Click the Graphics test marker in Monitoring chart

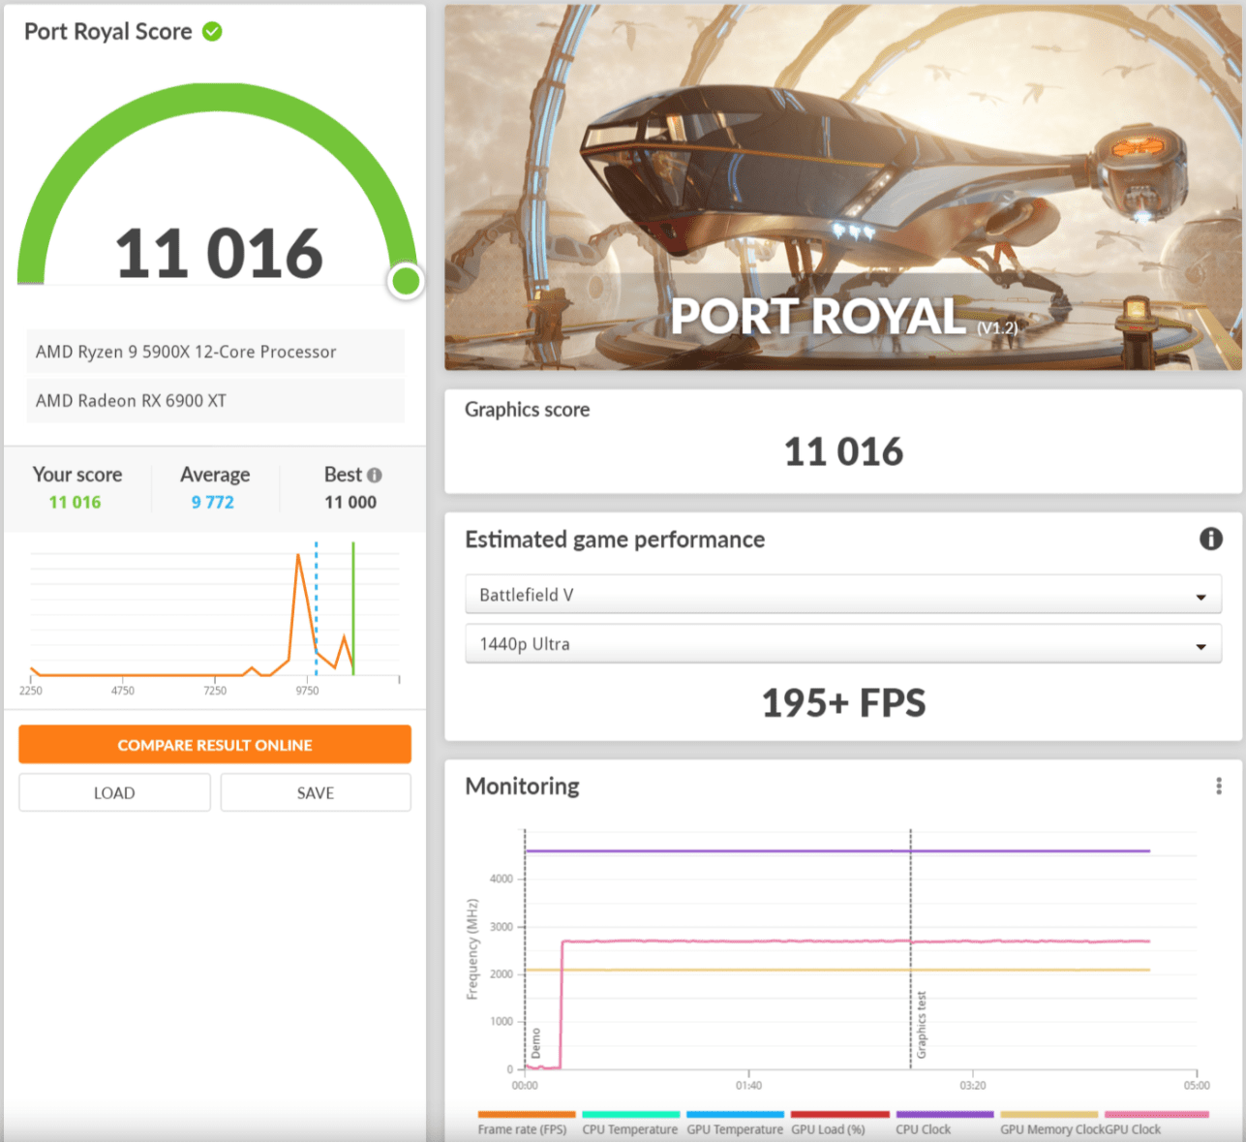click(910, 949)
